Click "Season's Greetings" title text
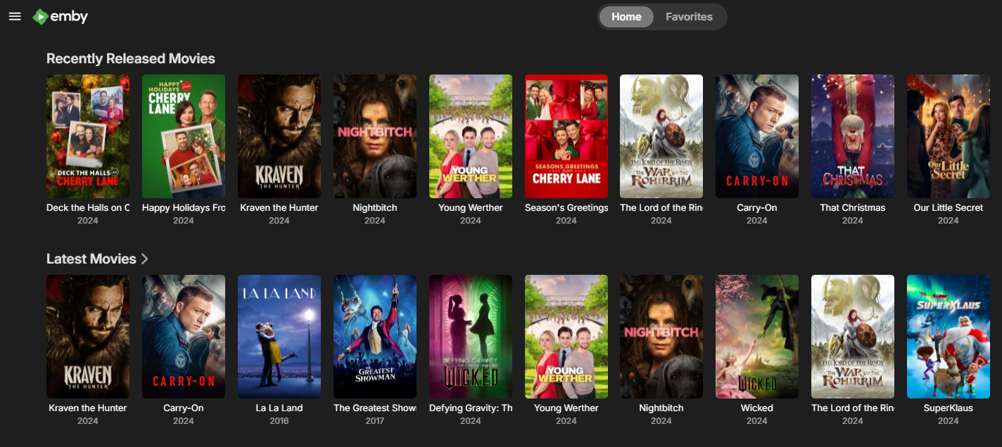1002x447 pixels. [566, 208]
